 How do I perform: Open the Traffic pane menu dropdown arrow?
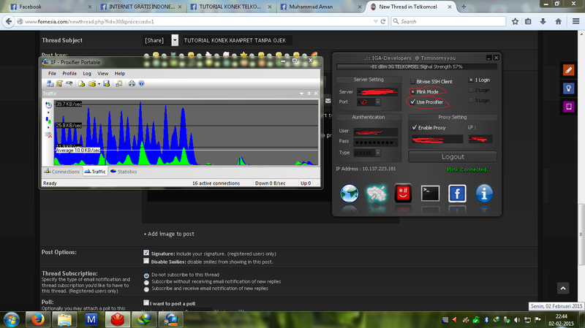pos(301,94)
